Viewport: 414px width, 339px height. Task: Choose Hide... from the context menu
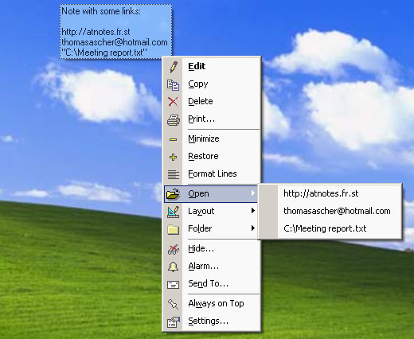click(x=212, y=249)
